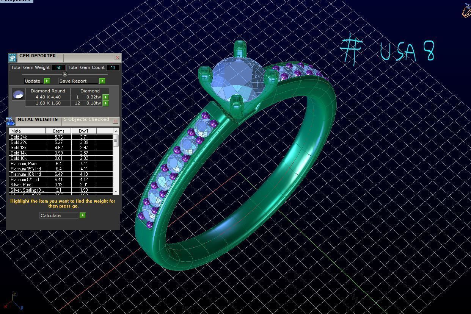This screenshot has width=471, height=314.
Task: Click the Total Gem Count value field
Action: [x=113, y=67]
